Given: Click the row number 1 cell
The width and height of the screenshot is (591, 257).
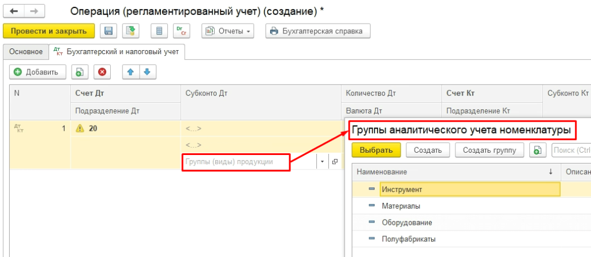Looking at the screenshot, I should click(x=40, y=128).
